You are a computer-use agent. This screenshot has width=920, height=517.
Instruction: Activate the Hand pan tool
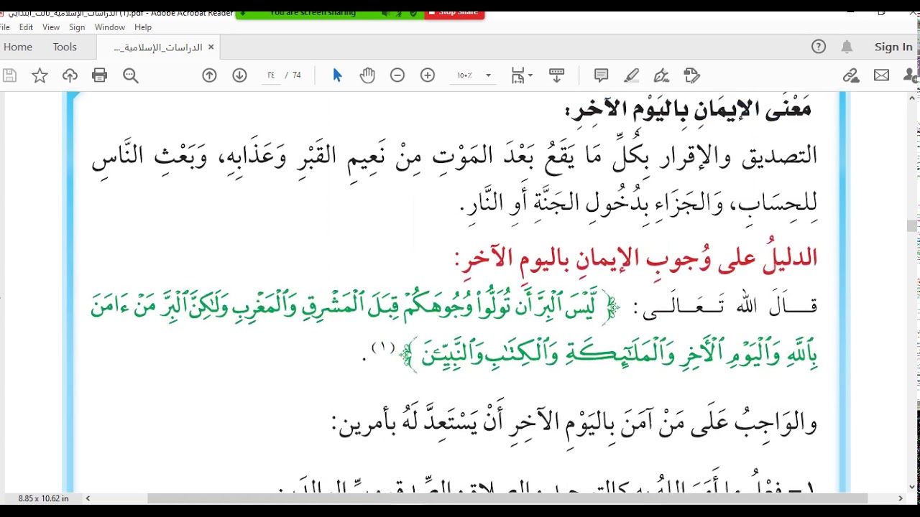click(x=367, y=75)
